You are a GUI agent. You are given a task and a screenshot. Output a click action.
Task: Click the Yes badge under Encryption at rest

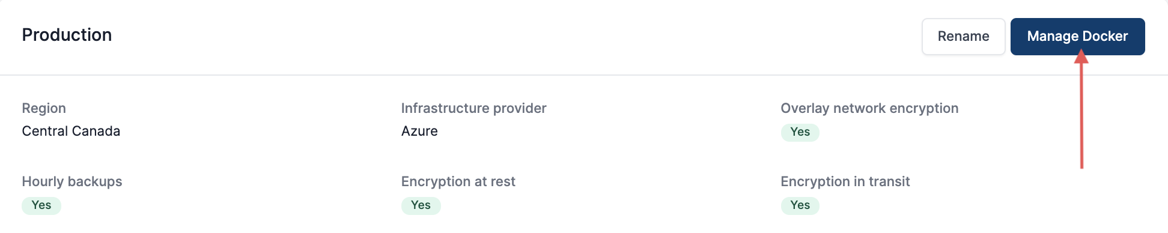tap(421, 205)
